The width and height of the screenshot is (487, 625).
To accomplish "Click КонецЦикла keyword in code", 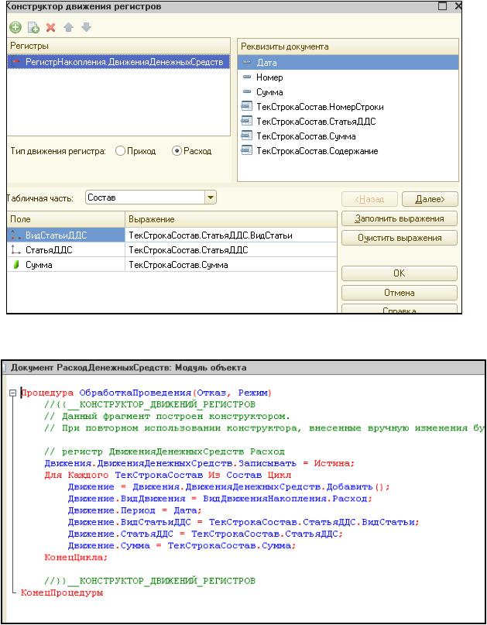I will click(x=76, y=558).
